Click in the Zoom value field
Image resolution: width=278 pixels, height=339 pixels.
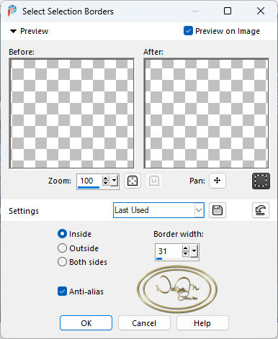coord(90,181)
